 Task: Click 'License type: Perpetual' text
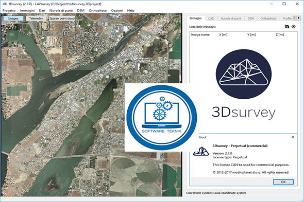click(x=230, y=157)
